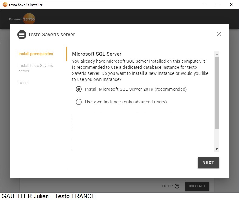Select the Done step
Image resolution: width=239 pixels, height=202 pixels.
coord(23,83)
